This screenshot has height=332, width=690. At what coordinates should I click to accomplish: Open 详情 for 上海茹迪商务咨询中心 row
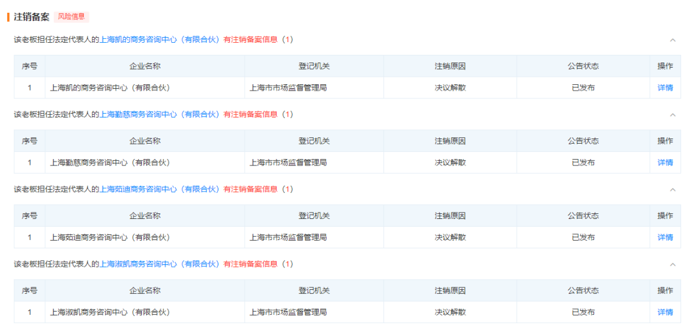click(x=665, y=237)
